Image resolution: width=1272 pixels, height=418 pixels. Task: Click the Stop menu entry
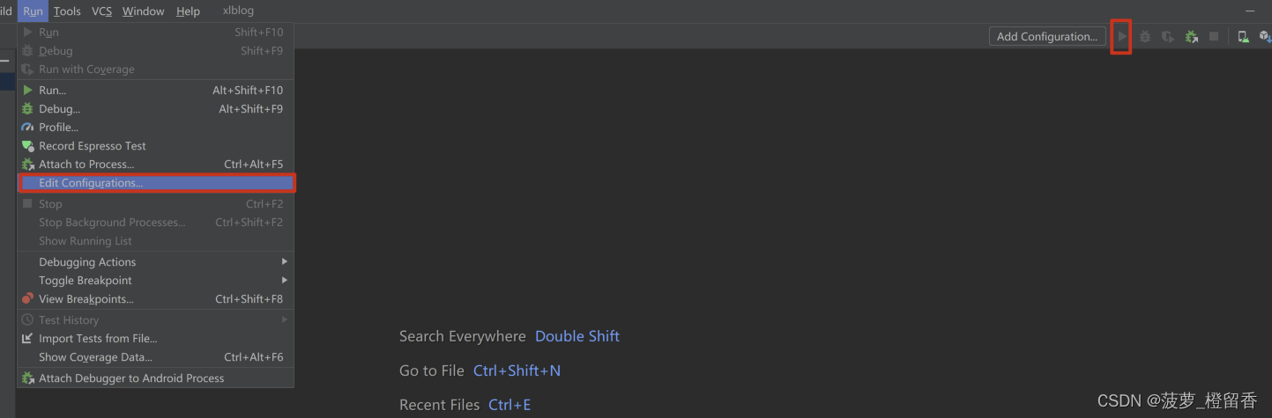155,204
